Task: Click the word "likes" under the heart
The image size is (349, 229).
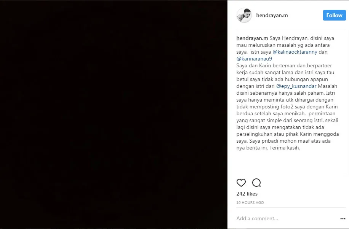Action: tap(252, 194)
